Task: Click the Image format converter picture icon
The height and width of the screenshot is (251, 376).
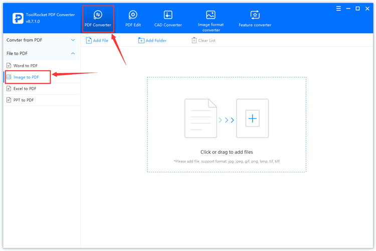Action: pos(211,15)
